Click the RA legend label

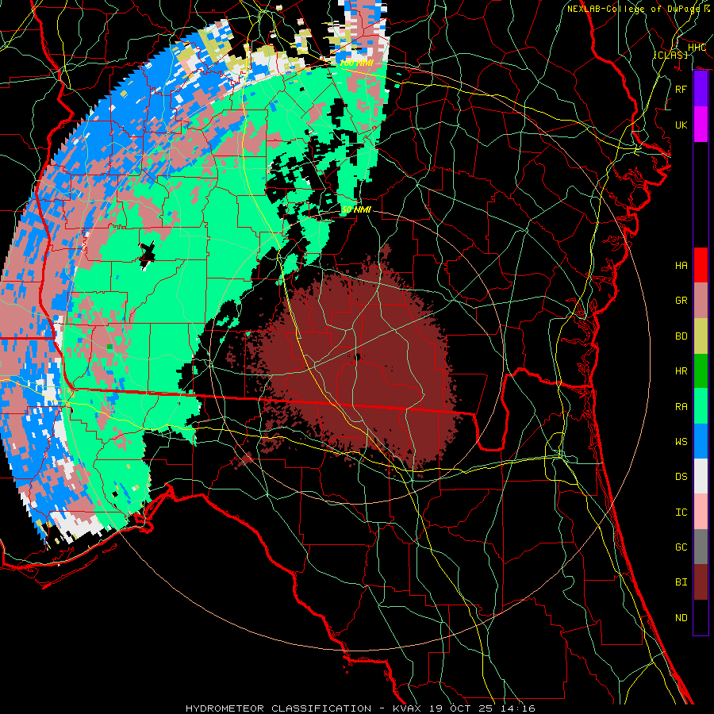pos(681,407)
